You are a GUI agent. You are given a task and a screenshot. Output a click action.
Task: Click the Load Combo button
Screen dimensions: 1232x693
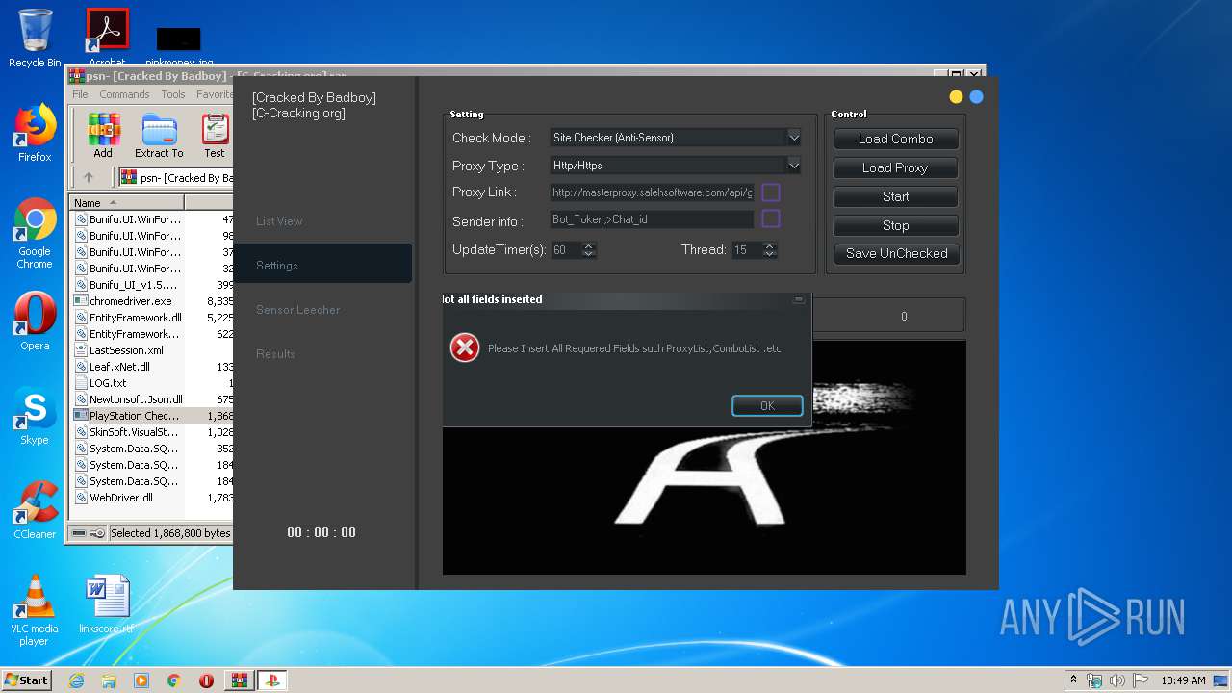click(895, 139)
